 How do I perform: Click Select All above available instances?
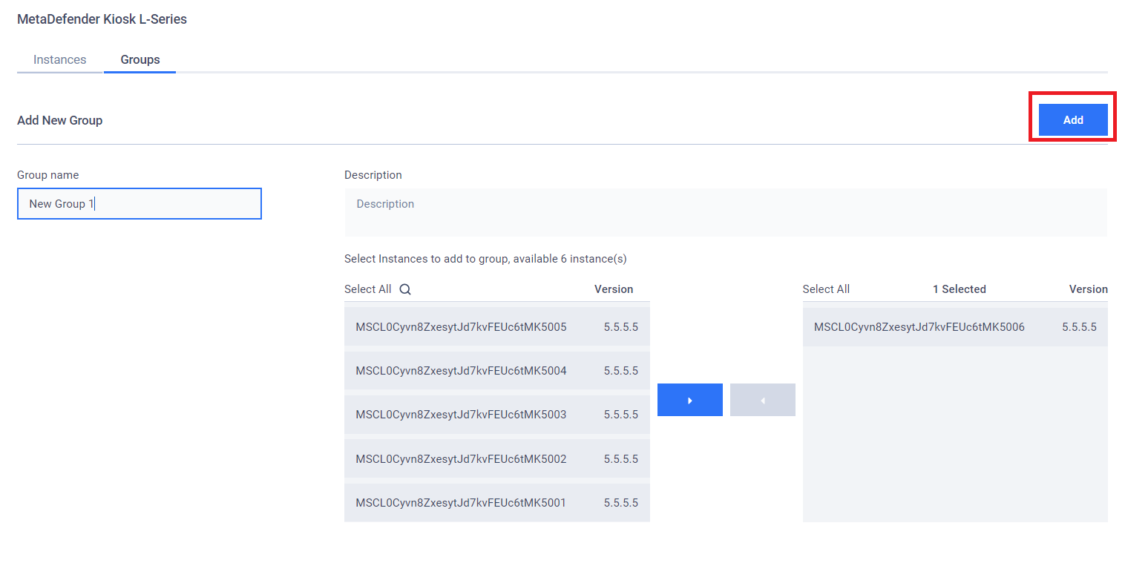[x=367, y=289]
